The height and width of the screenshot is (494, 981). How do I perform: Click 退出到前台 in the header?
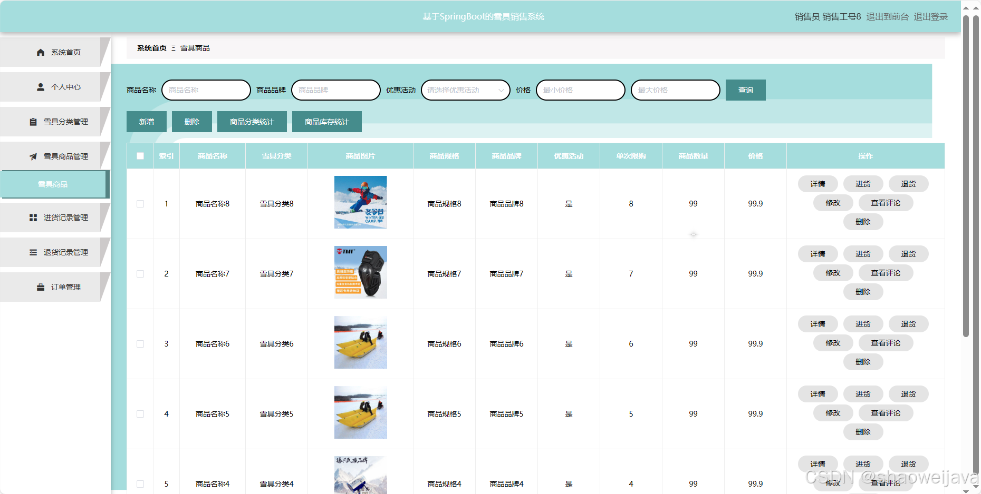pyautogui.click(x=888, y=17)
